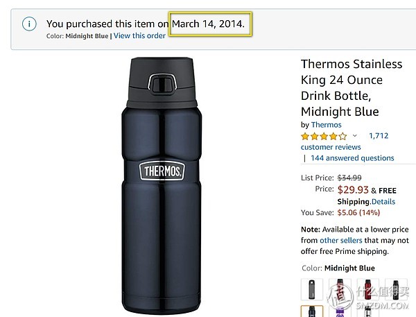Click the info icon in purchase notice

(x=29, y=24)
